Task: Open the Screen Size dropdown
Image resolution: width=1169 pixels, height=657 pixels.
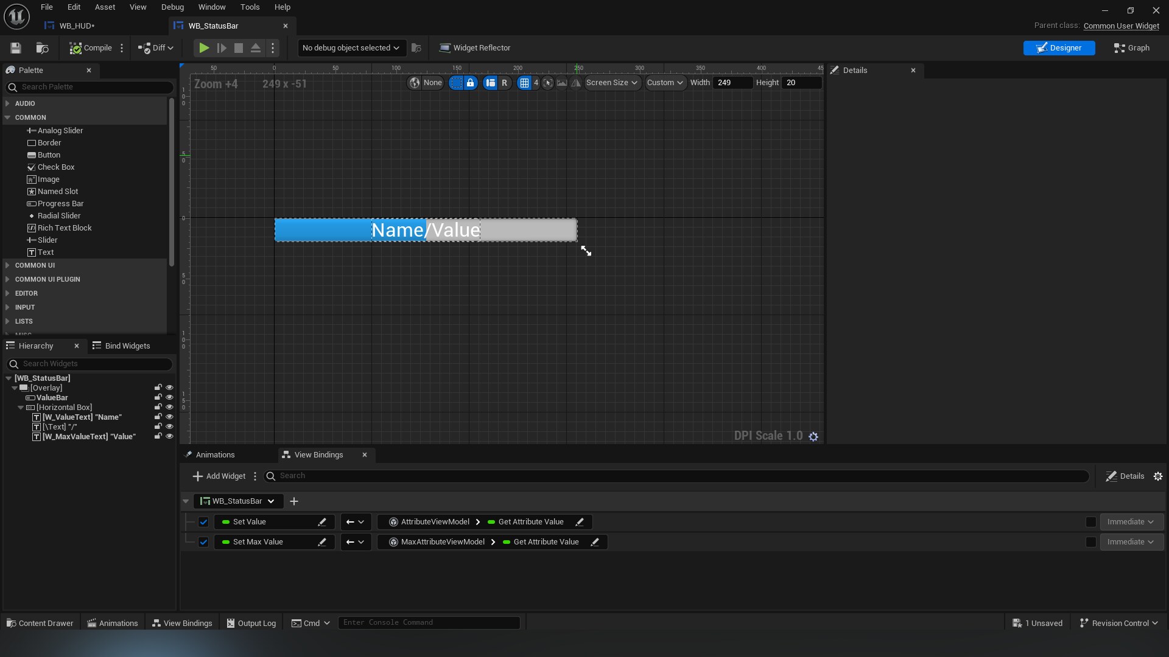Action: click(611, 83)
